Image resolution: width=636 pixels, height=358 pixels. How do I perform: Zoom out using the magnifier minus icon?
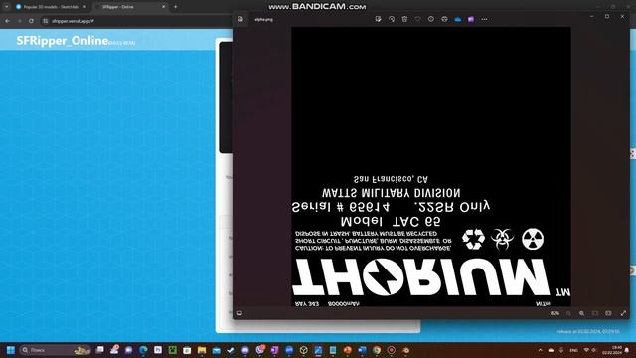[x=568, y=313]
